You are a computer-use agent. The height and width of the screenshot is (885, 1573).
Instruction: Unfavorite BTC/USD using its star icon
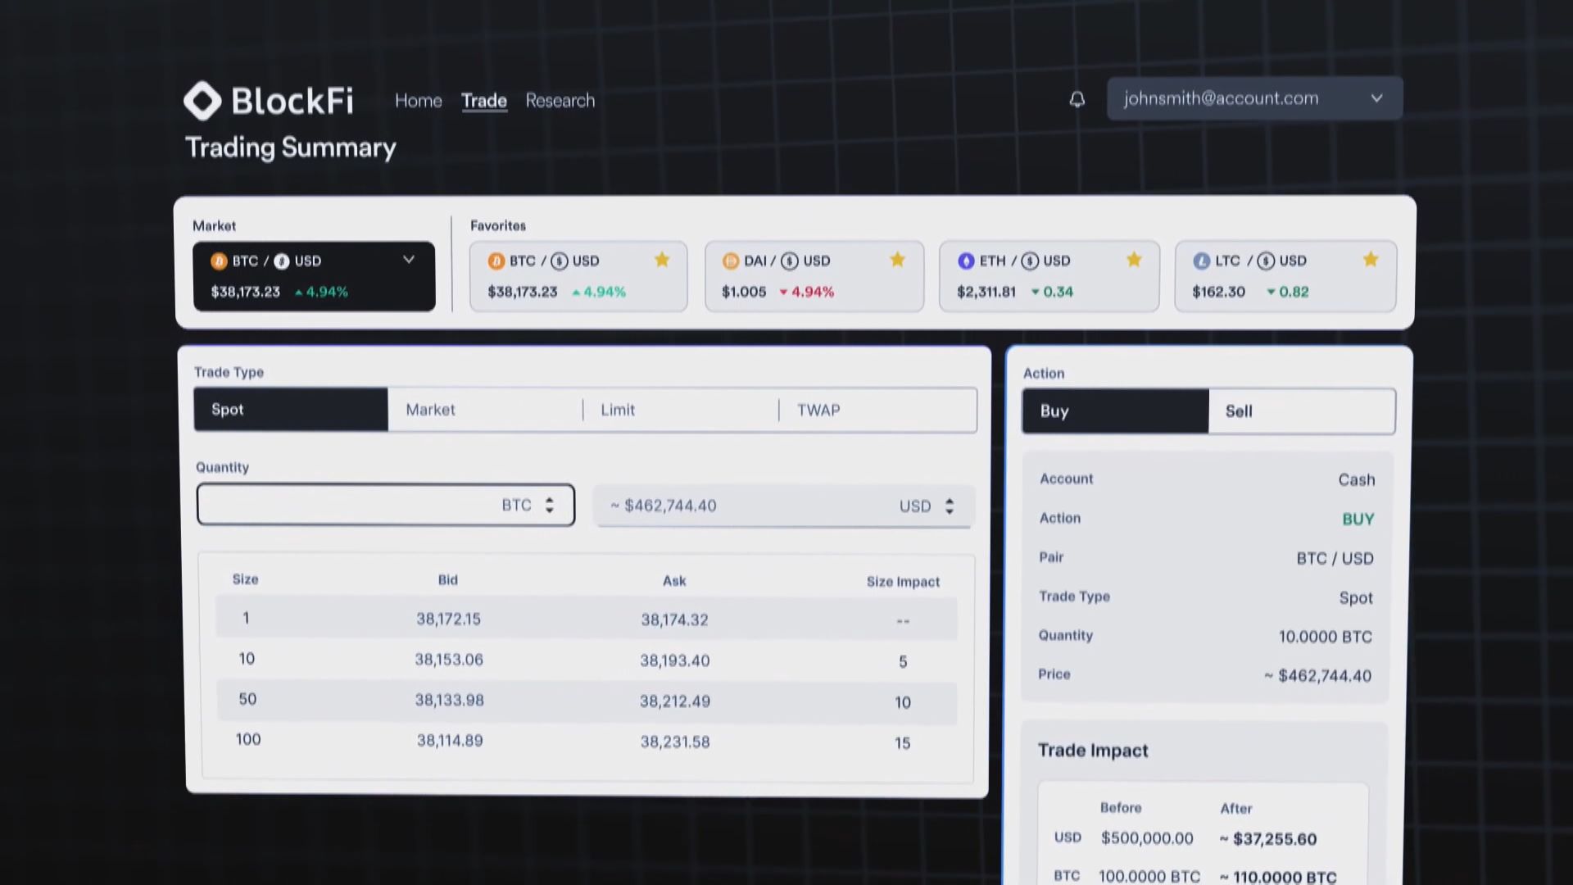(x=662, y=260)
